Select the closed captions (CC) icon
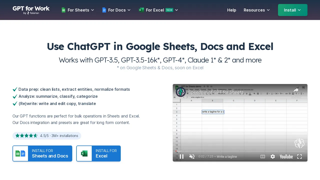 coord(262,156)
